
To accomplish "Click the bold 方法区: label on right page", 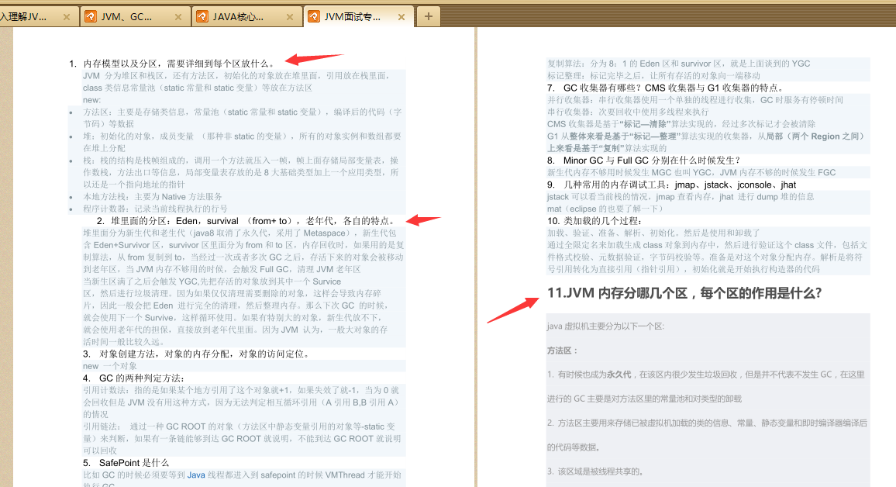I will click(562, 351).
